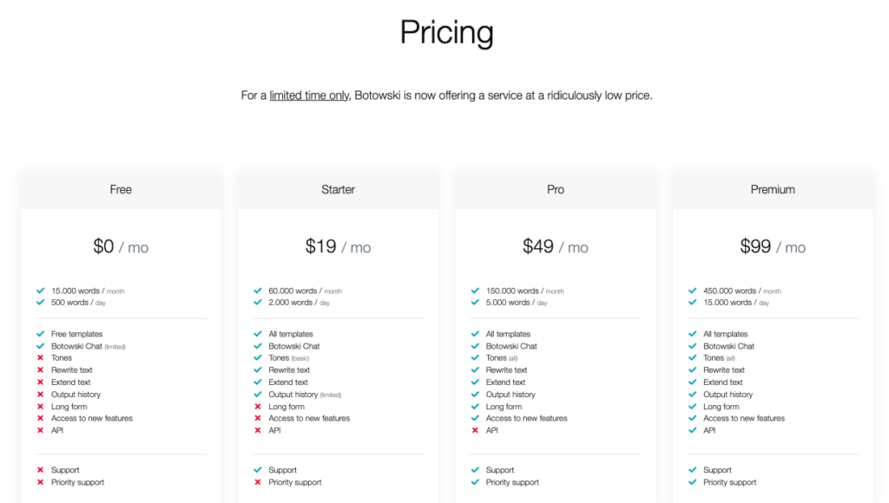Click the checkmark beside Free templates
The width and height of the screenshot is (889, 503).
[x=41, y=333]
